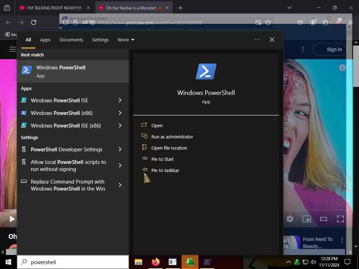Open PowerShell Developer Settings entry
The width and height of the screenshot is (359, 269).
click(x=66, y=149)
